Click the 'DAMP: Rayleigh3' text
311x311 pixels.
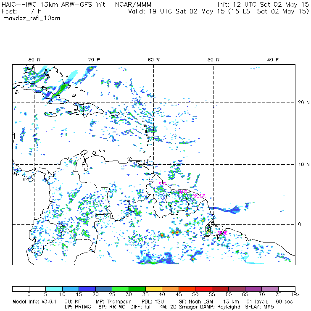coord(220,307)
